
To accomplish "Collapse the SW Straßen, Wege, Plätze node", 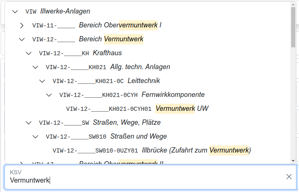I will click(29, 122).
